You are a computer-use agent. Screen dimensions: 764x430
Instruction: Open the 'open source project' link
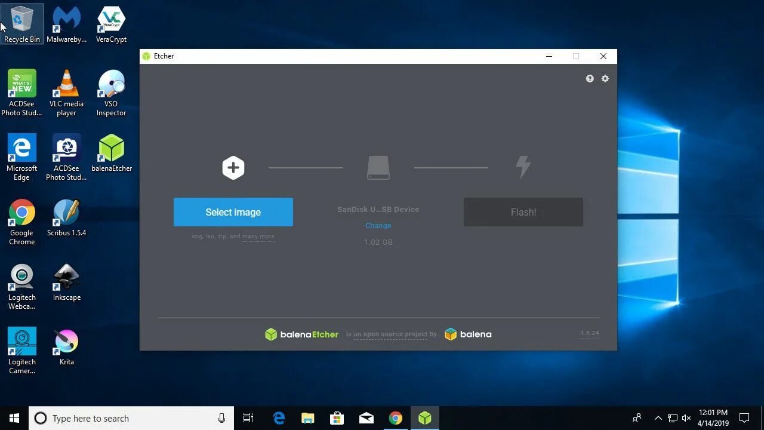(x=390, y=334)
